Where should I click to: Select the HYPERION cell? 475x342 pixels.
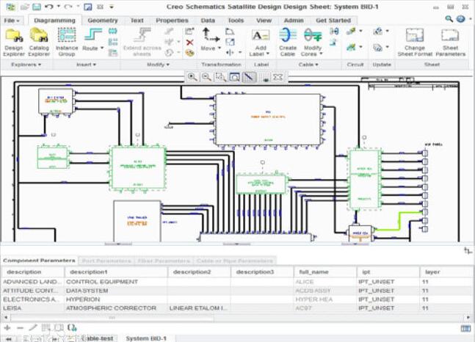click(x=116, y=299)
